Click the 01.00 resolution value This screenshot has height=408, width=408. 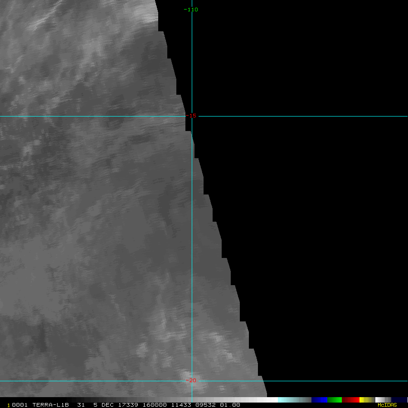click(x=230, y=405)
